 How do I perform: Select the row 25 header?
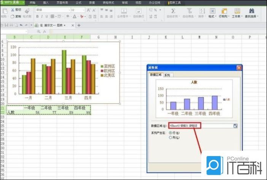click(x=3, y=126)
